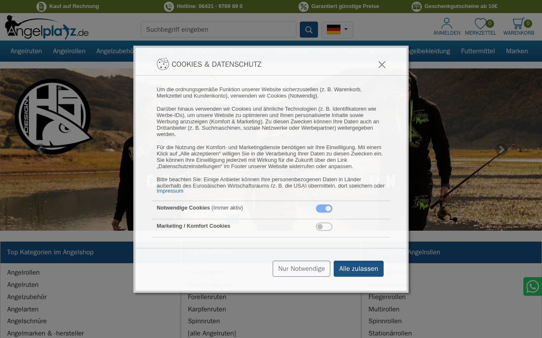Enable the Marketing / Komfort Cookies switch
The width and height of the screenshot is (542, 338).
coord(324,227)
